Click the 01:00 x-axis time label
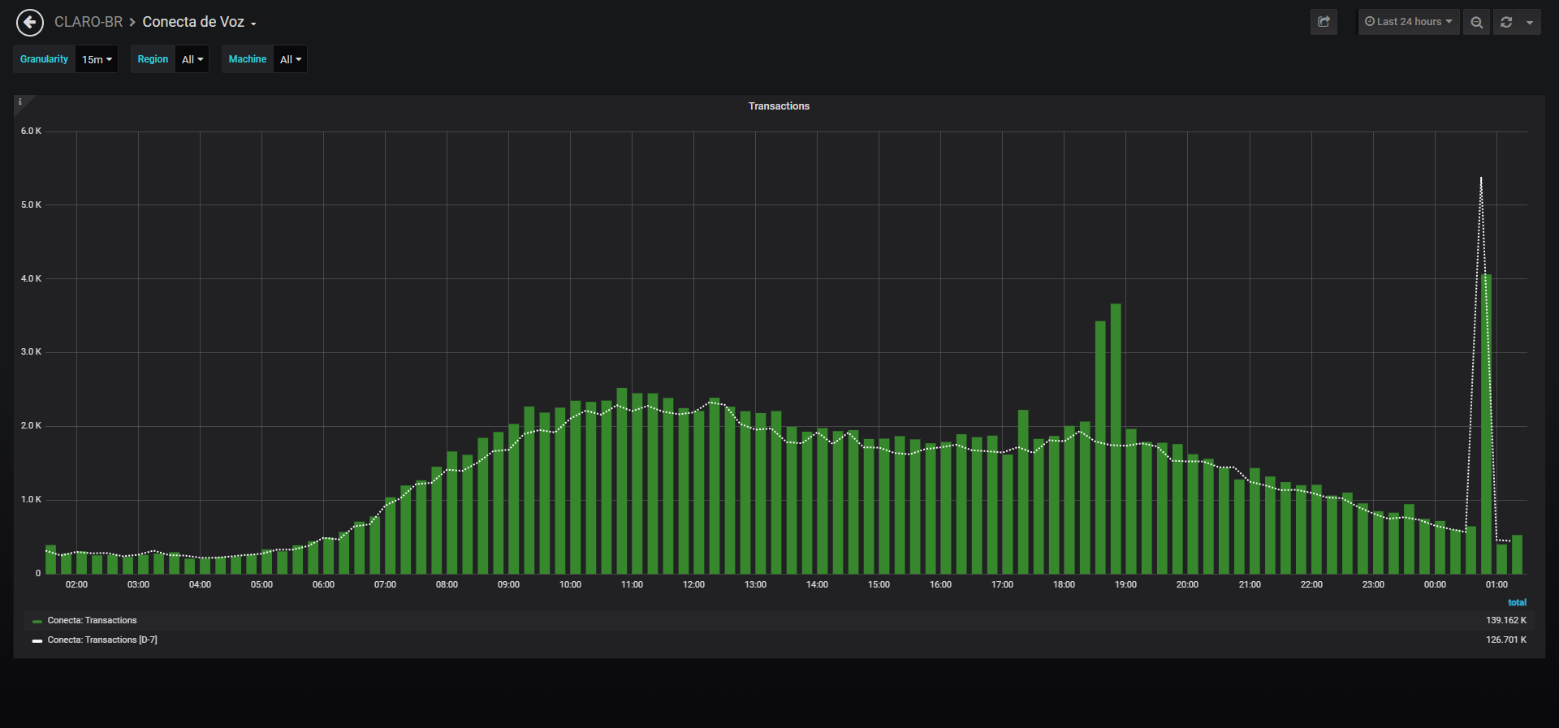1559x728 pixels. pyautogui.click(x=1496, y=584)
